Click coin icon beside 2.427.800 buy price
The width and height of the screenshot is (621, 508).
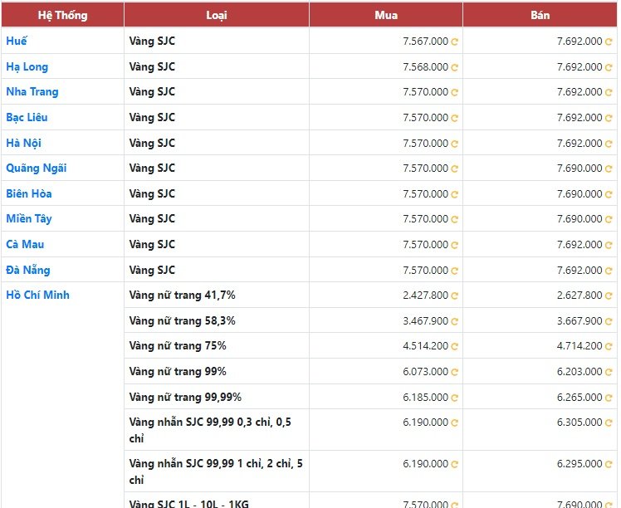click(454, 296)
